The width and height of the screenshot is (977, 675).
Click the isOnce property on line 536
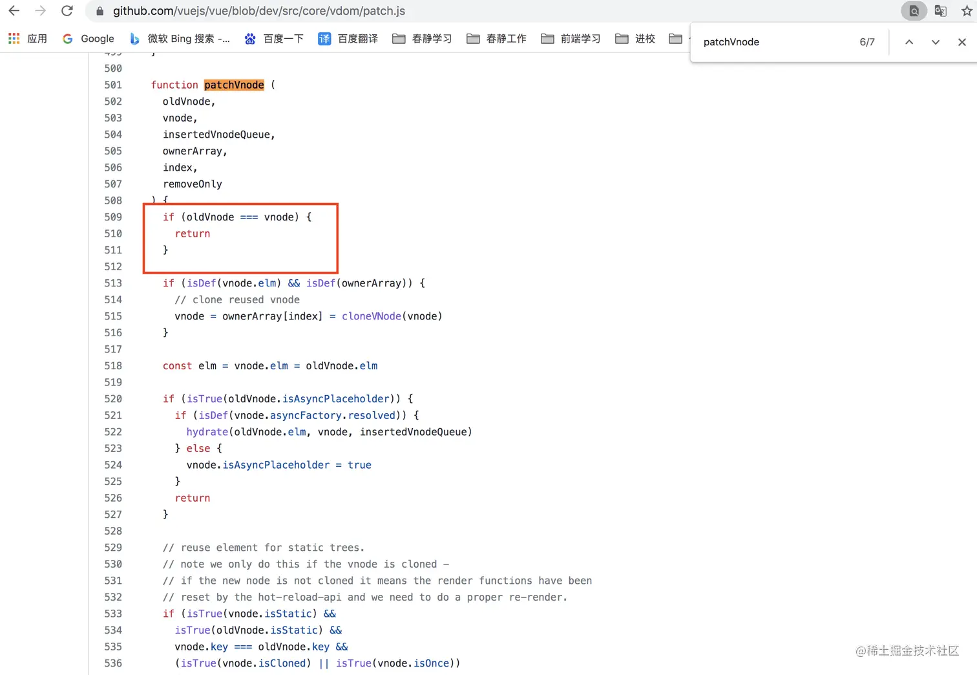tap(431, 663)
